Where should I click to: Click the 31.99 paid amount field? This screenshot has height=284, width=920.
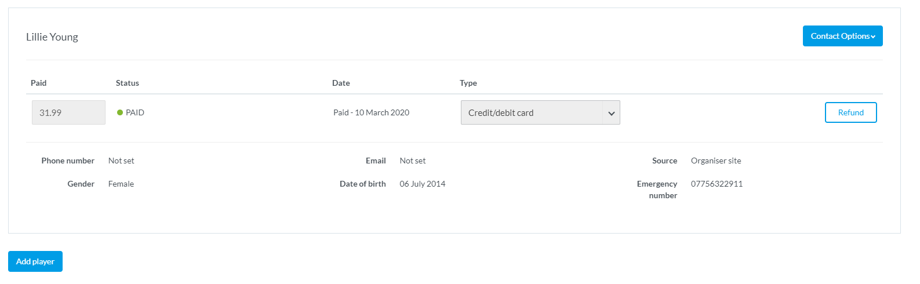[68, 112]
